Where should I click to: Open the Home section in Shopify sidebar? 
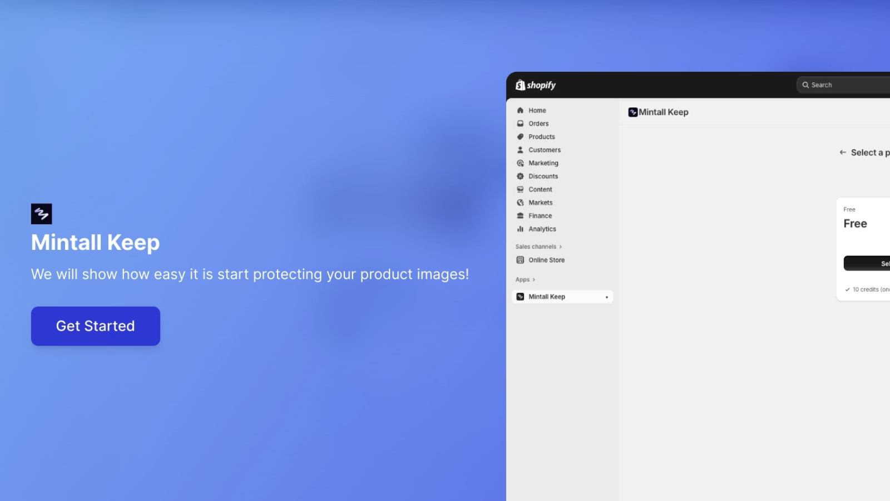tap(536, 110)
